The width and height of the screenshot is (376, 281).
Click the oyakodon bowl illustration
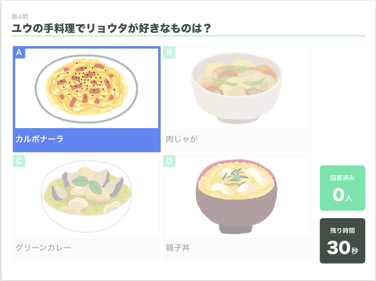pos(236,196)
